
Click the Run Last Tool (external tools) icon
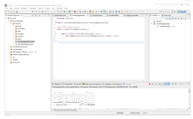click(x=75, y=12)
